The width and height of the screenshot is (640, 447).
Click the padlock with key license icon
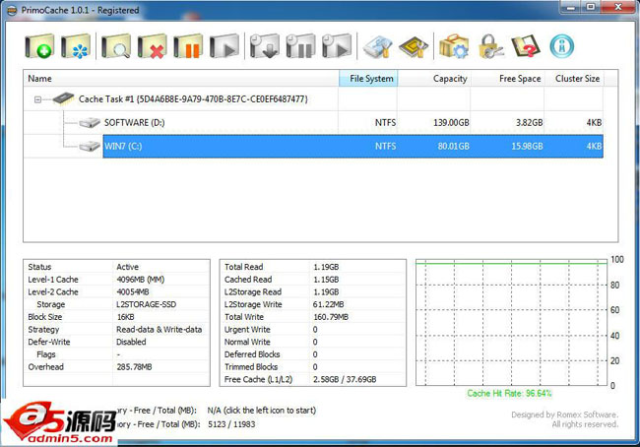pyautogui.click(x=490, y=46)
